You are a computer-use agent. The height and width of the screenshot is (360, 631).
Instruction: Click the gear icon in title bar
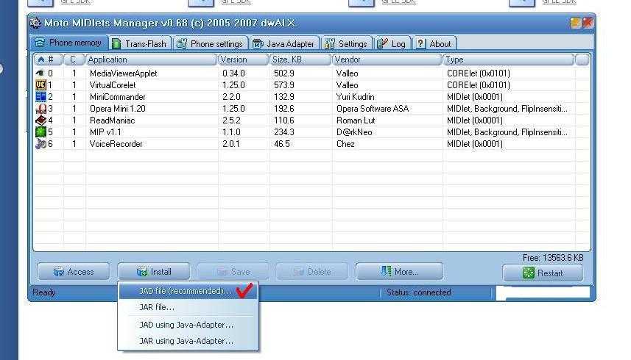pos(35,23)
